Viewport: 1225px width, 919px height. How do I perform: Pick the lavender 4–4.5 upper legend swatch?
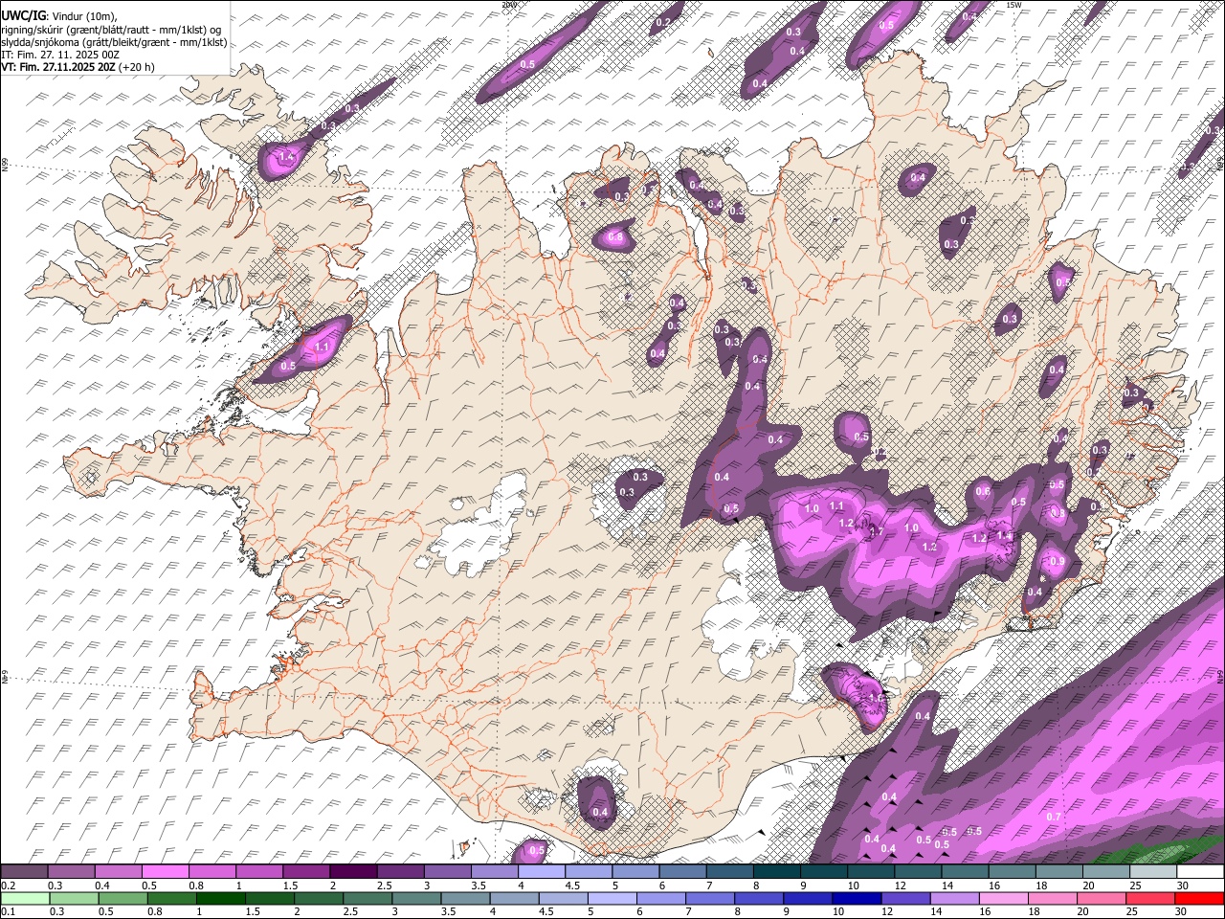click(x=542, y=872)
